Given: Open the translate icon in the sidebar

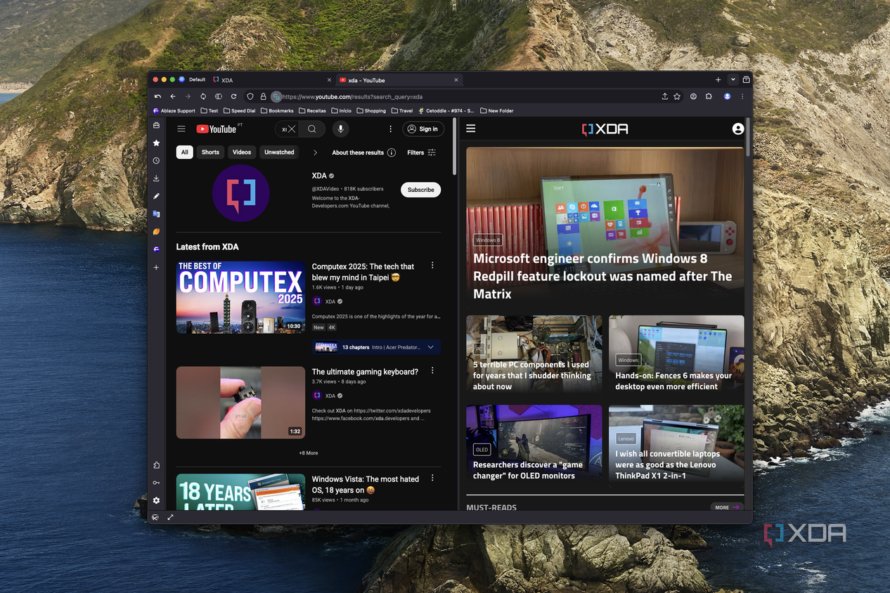Looking at the screenshot, I should coord(156,214).
